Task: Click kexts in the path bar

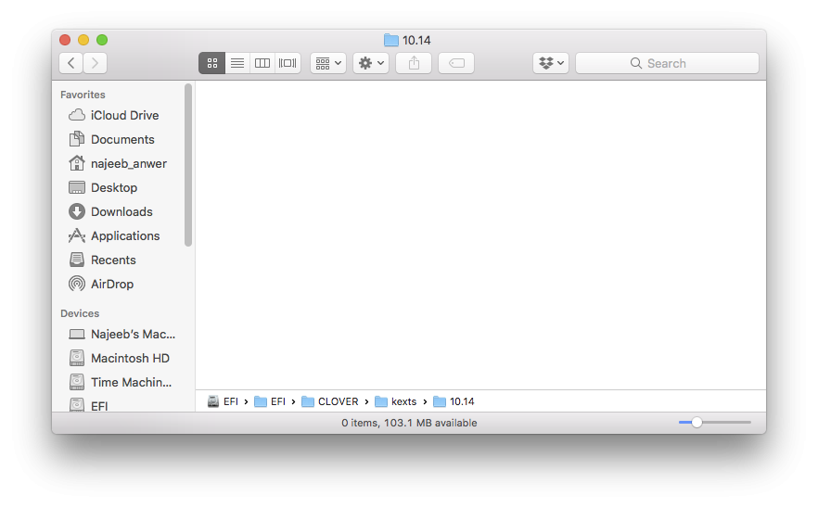Action: pos(396,401)
